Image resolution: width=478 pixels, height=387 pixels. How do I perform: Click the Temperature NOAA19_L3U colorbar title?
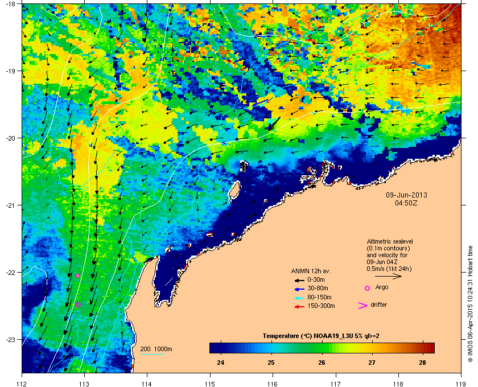(321, 336)
